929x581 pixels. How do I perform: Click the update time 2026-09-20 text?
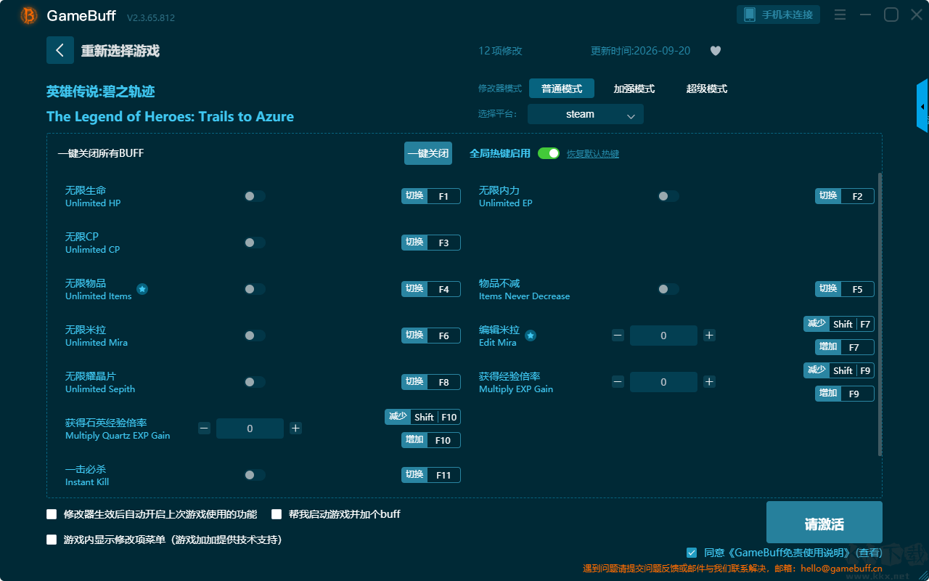[x=641, y=51]
